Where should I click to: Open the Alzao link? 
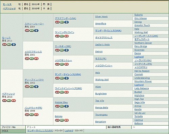pos(98,87)
